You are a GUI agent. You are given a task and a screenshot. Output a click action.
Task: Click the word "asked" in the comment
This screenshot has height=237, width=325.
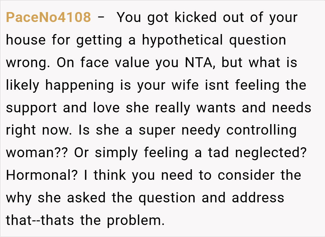(86, 198)
